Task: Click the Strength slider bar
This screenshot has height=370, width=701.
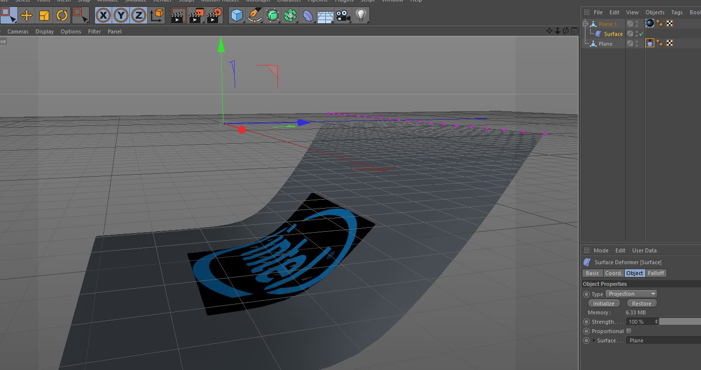Action: (680, 322)
